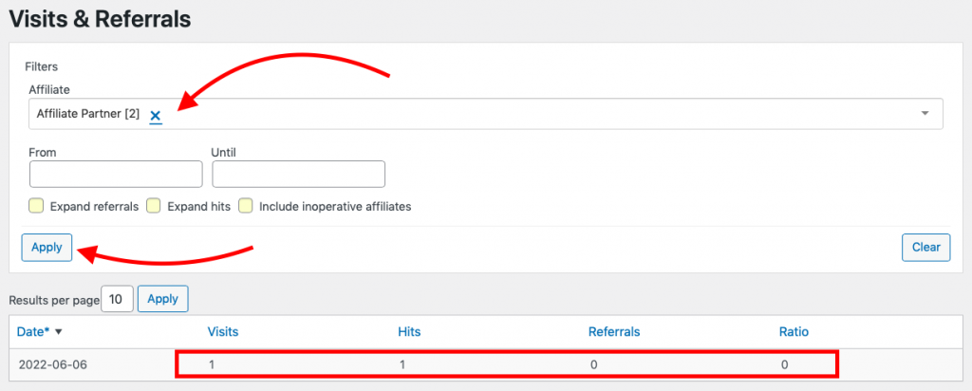Viewport: 972px width, 391px height.
Task: Click the Expand referrals label
Action: coord(94,206)
